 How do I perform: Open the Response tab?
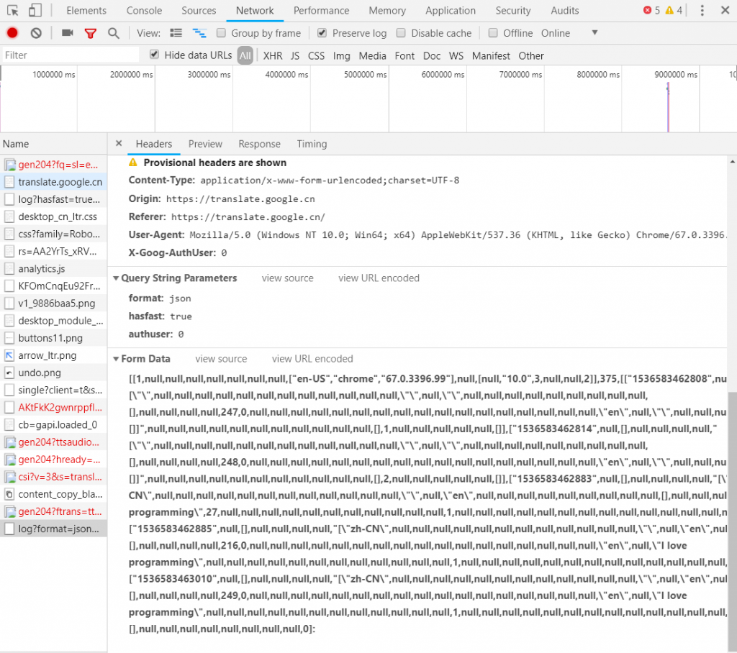259,144
